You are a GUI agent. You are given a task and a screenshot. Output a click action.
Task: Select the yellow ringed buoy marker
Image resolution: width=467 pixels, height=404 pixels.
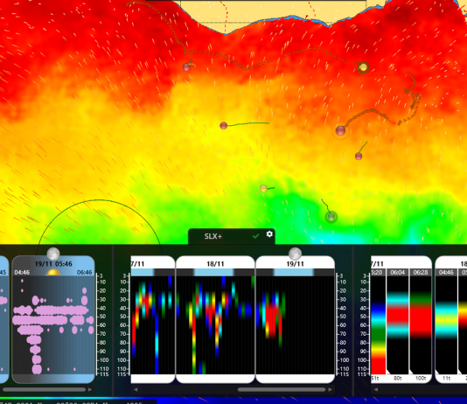pos(363,67)
